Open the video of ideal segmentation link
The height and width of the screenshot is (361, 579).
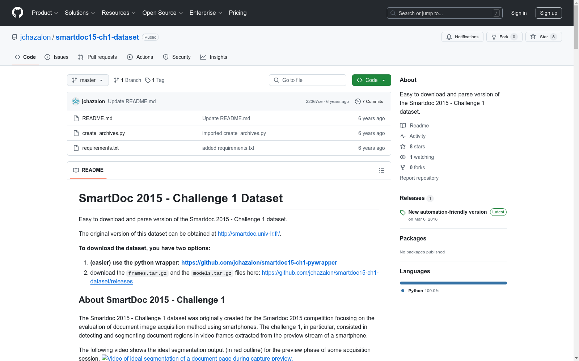pyautogui.click(x=197, y=358)
